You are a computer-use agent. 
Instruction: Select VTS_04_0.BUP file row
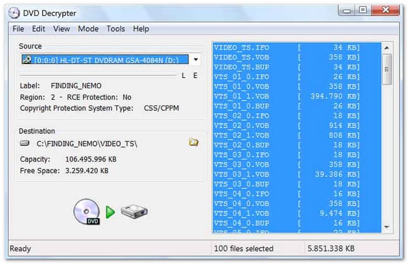297,223
